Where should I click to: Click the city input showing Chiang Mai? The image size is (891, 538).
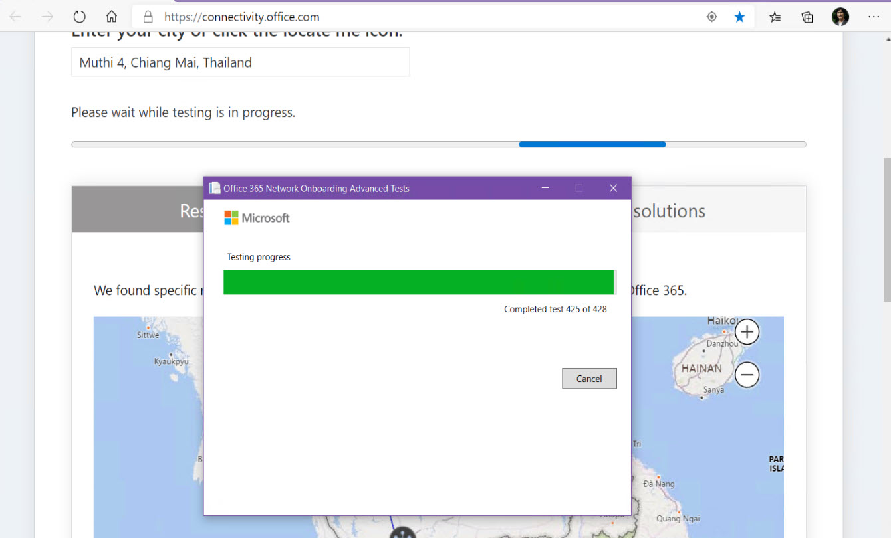pos(240,63)
